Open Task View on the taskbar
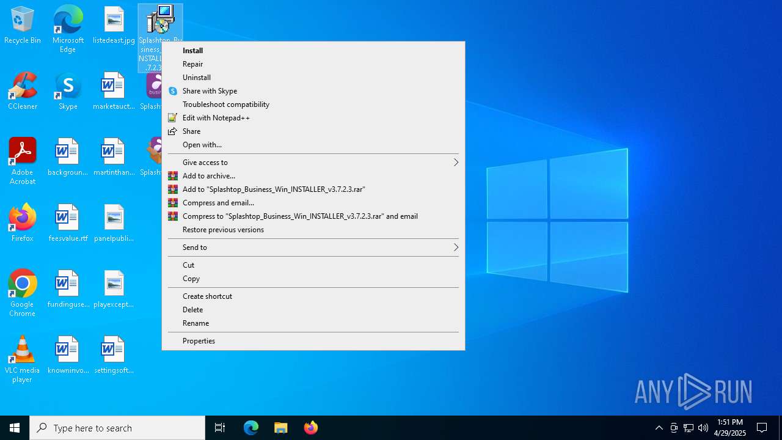This screenshot has height=440, width=782. [x=220, y=428]
